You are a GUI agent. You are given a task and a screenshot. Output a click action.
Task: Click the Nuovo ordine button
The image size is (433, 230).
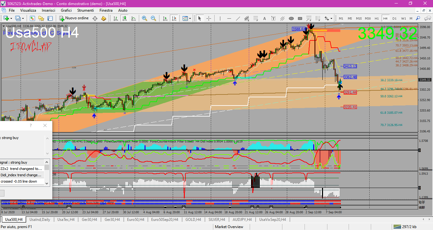[x=74, y=18]
